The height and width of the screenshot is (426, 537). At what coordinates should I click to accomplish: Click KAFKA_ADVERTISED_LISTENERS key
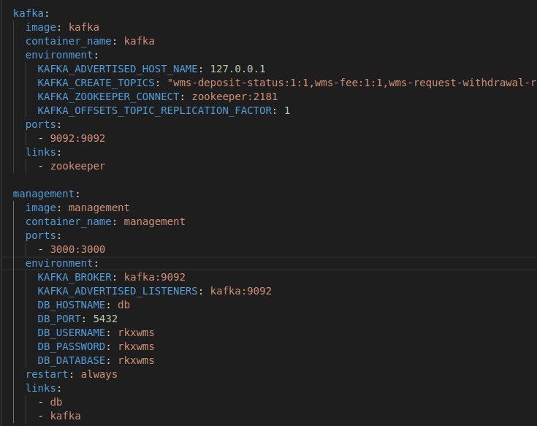118,291
